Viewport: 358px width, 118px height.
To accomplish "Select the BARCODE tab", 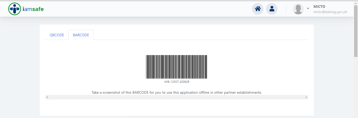I will pos(81,35).
